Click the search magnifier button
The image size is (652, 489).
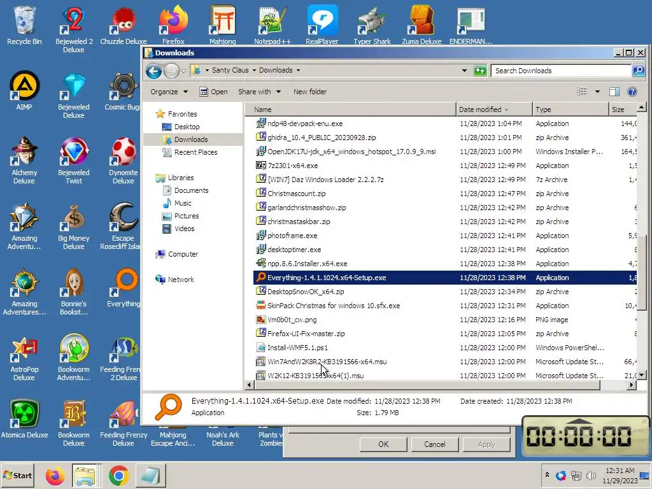click(x=638, y=70)
